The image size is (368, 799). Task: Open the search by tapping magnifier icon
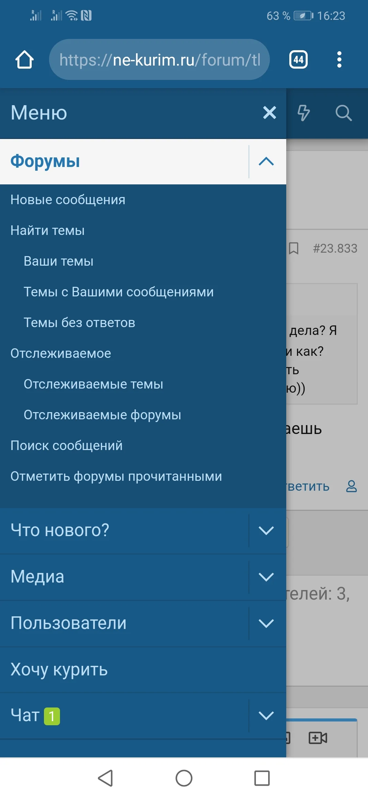click(344, 113)
